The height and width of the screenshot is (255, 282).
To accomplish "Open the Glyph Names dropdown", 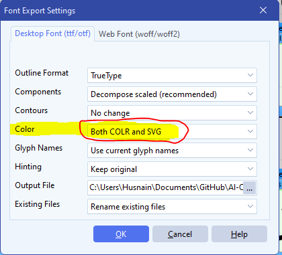I will [x=172, y=151].
